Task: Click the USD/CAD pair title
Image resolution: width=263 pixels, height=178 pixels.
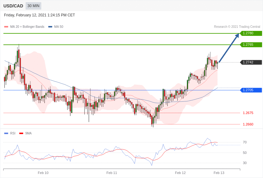Action: tap(13, 6)
